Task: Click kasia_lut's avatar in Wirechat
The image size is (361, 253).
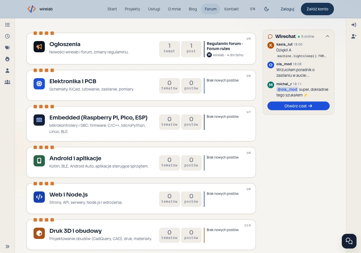Action: 271,45
